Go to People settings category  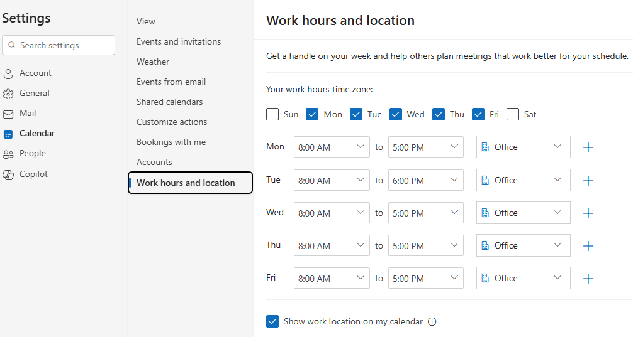33,154
